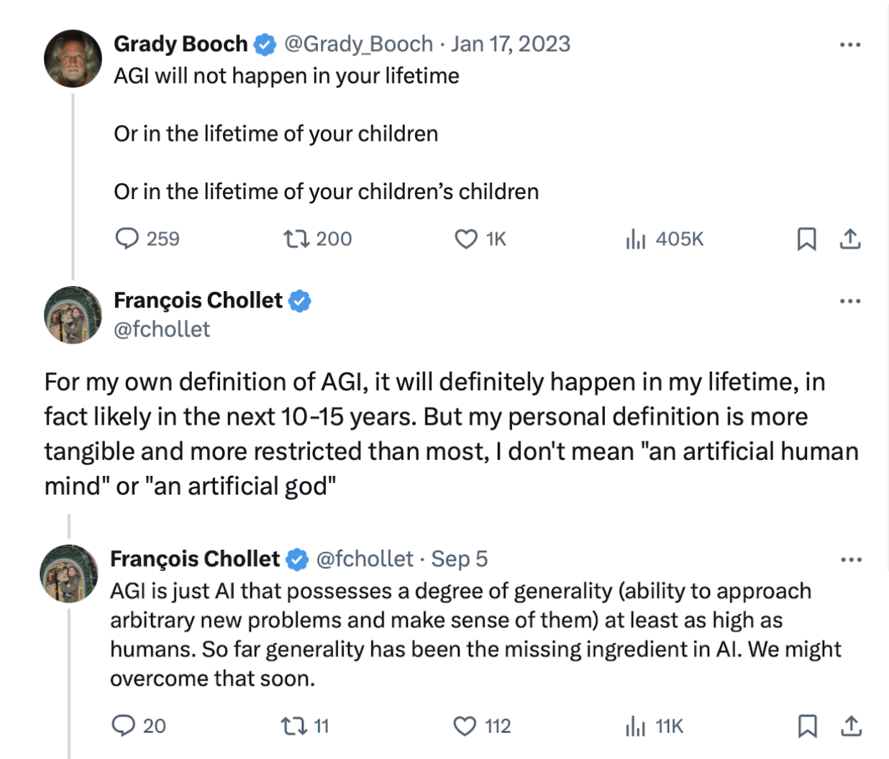Bookmark Grady Booch's tweet

(806, 239)
